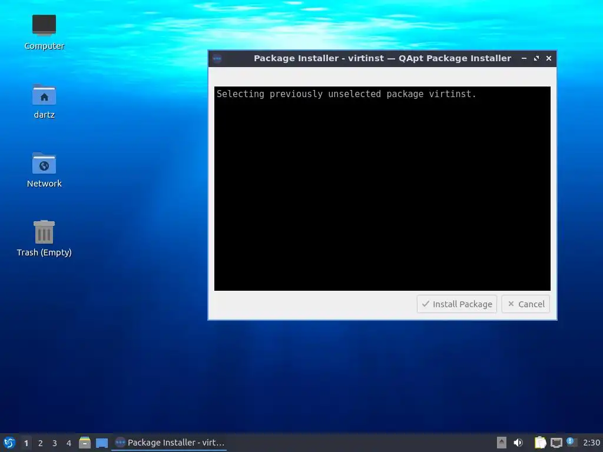Click the show desktop panel icon
Screen dimensions: 603x452
pos(102,443)
